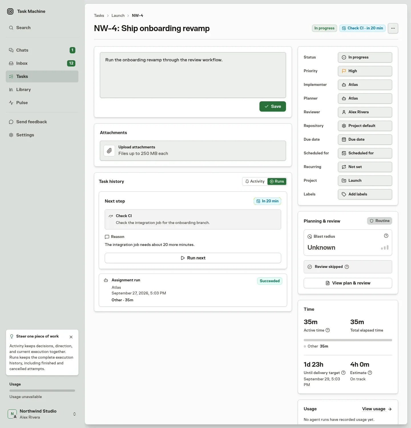The width and height of the screenshot is (411, 428).
Task: Set the Due date field
Action: (365, 140)
